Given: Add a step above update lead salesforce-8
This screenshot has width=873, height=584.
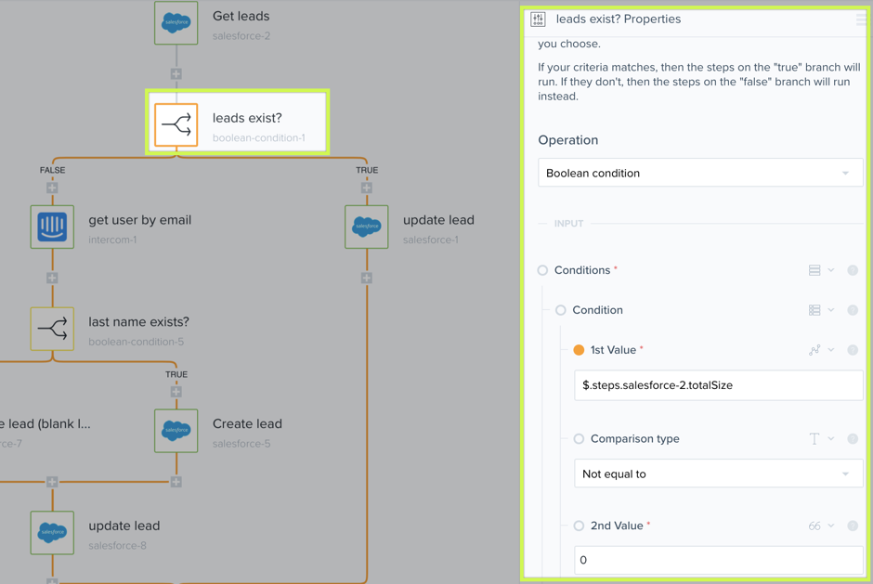Looking at the screenshot, I should (x=52, y=482).
